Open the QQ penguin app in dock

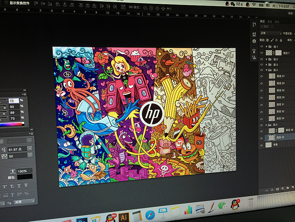(235, 205)
